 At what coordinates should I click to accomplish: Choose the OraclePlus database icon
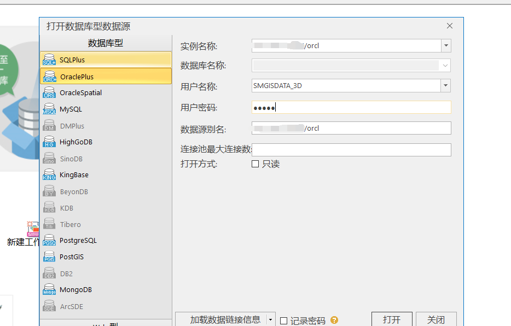pos(50,77)
